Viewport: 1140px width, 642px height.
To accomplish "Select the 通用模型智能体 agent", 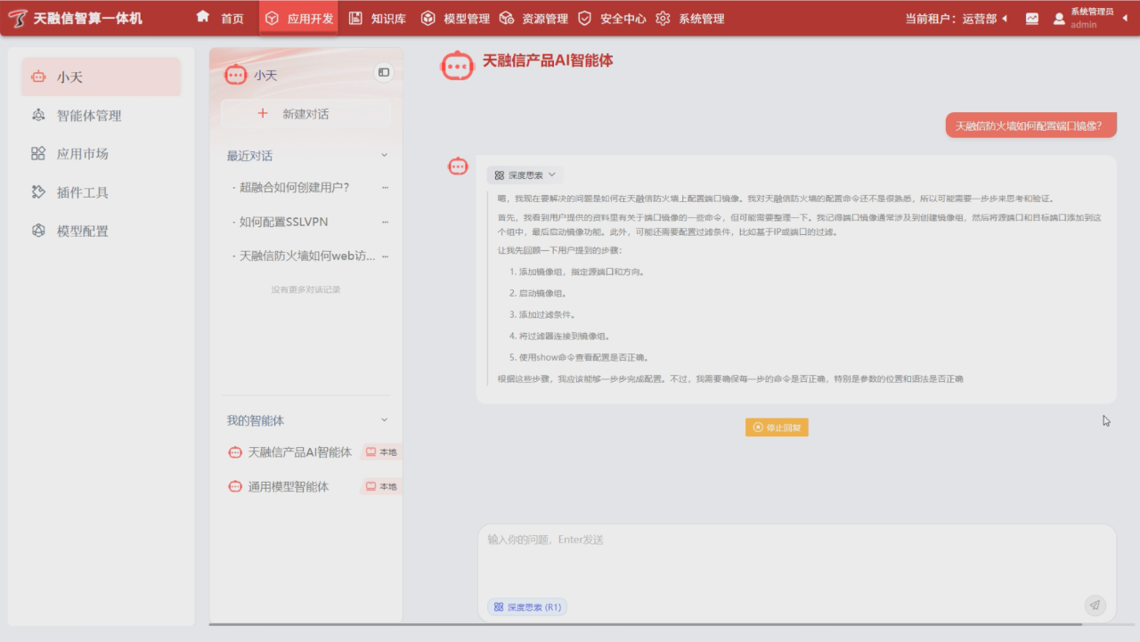I will (x=289, y=487).
